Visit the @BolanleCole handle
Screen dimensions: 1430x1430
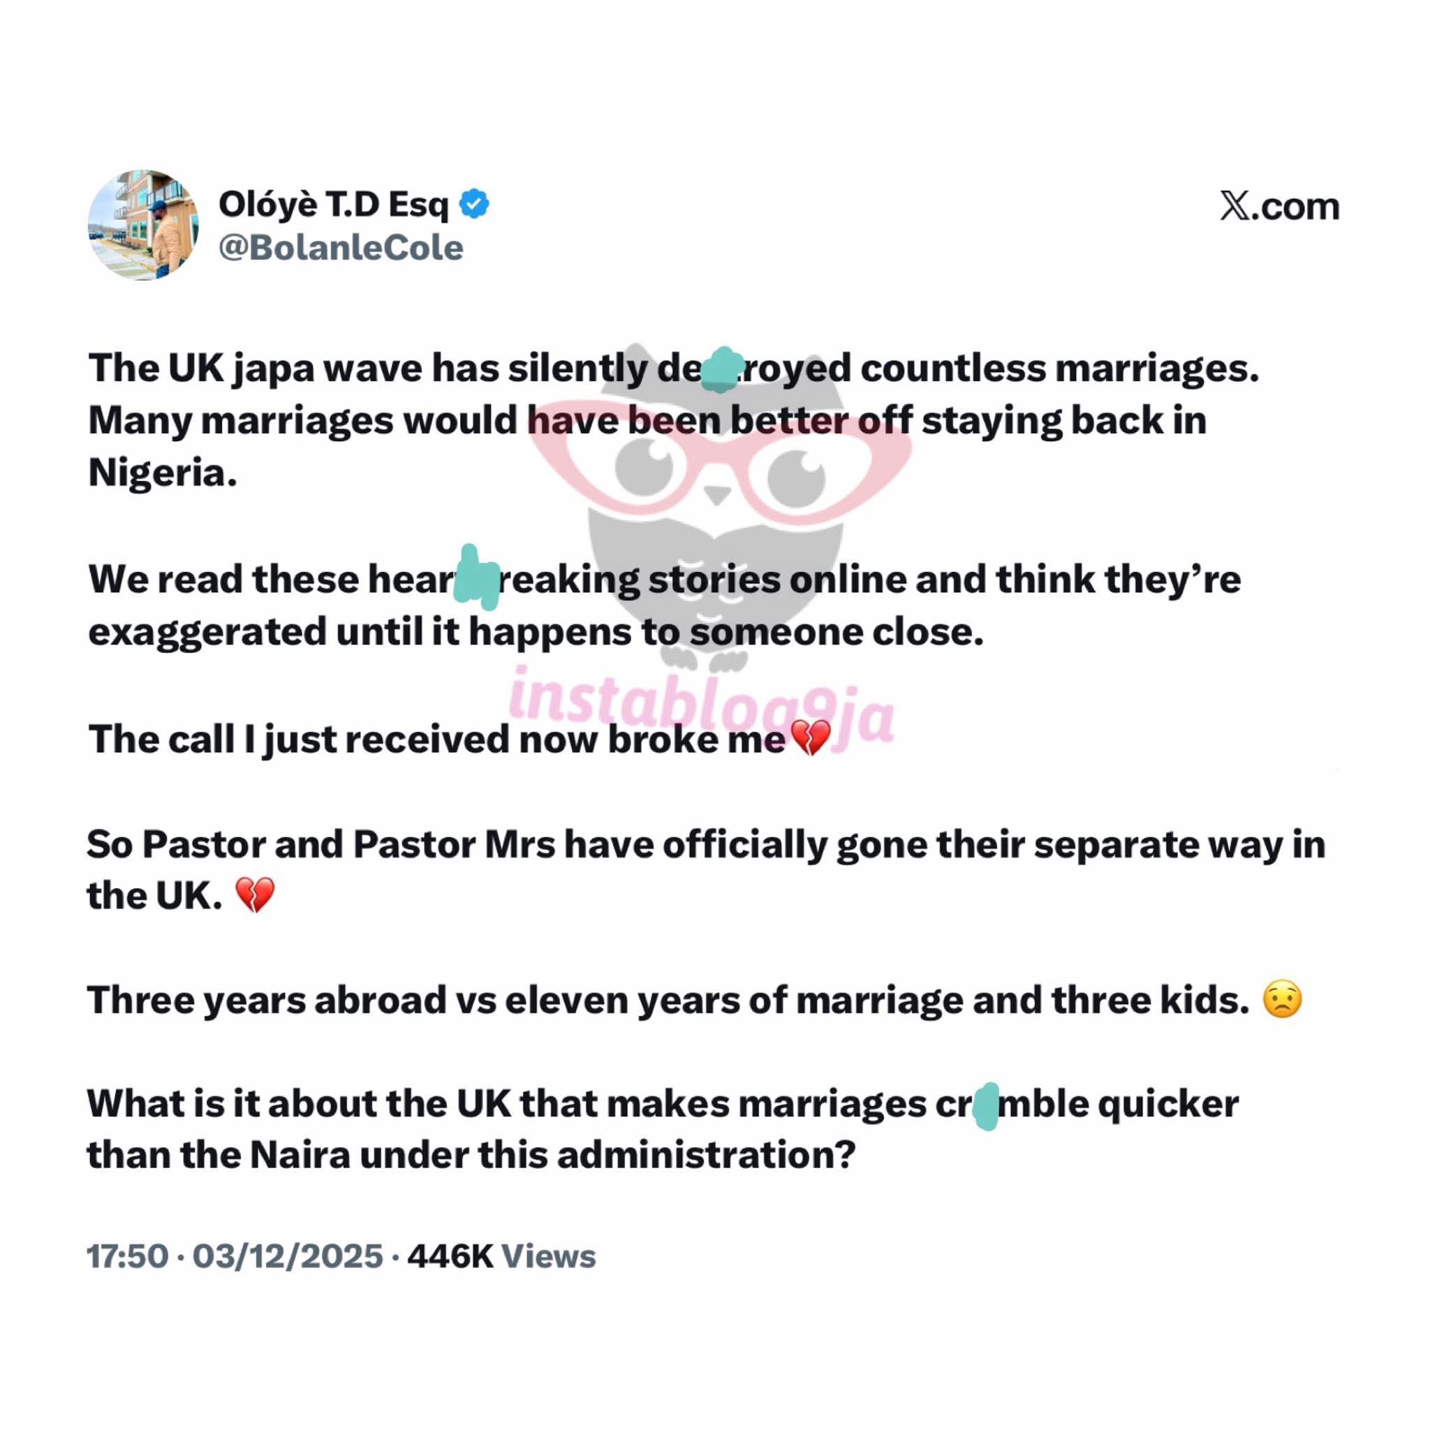pos(341,248)
